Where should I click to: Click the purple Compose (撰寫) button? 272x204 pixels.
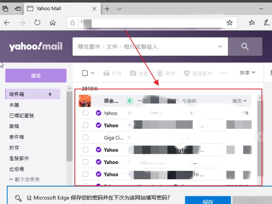pyautogui.click(x=36, y=76)
